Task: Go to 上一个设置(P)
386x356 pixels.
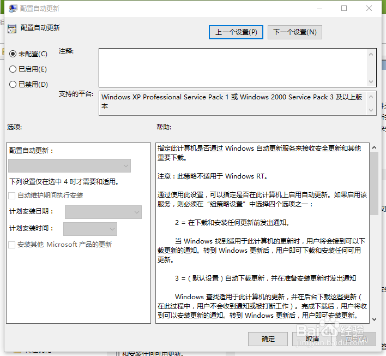Action: click(x=236, y=32)
